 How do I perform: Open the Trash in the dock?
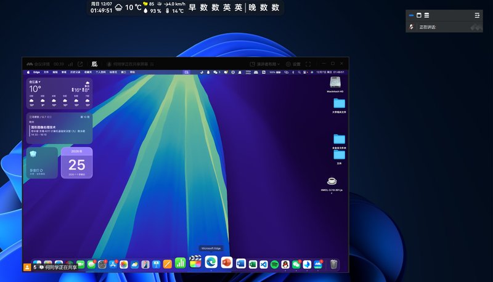coord(333,264)
